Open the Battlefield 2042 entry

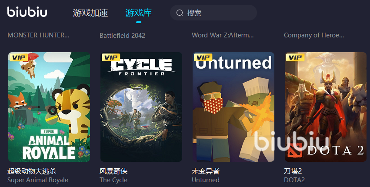(x=123, y=35)
